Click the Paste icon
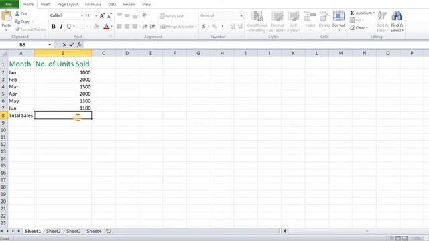The image size is (429, 241). pos(6,17)
